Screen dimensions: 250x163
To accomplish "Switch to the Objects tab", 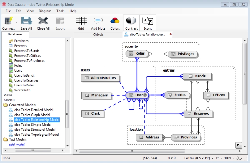I will [98, 35].
